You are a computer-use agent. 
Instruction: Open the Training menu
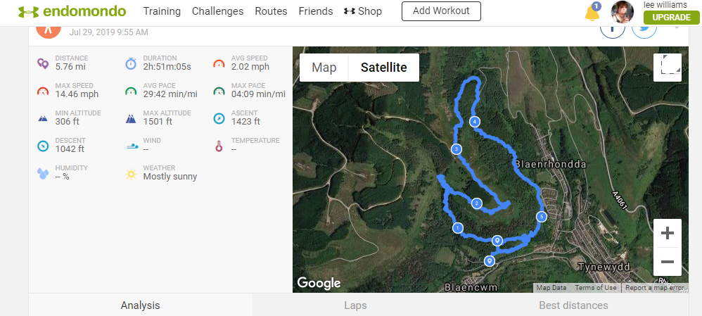pos(162,11)
